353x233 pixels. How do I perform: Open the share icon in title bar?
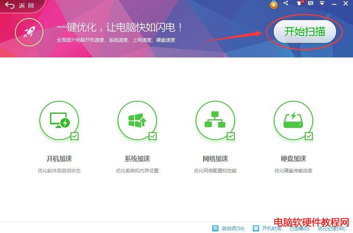click(286, 4)
